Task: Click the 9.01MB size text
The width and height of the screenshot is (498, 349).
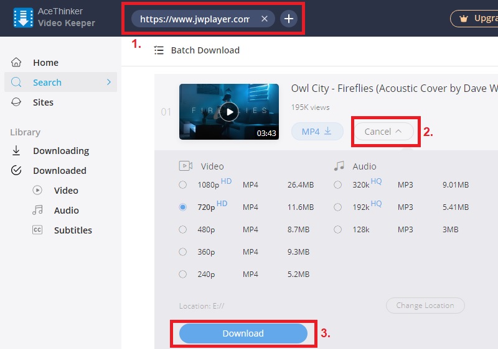Action: click(456, 184)
